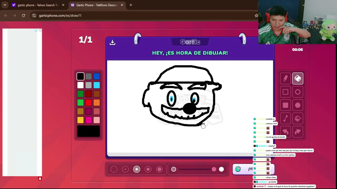The height and width of the screenshot is (189, 337).
Task: Go back to the previous page
Action: point(6,15)
